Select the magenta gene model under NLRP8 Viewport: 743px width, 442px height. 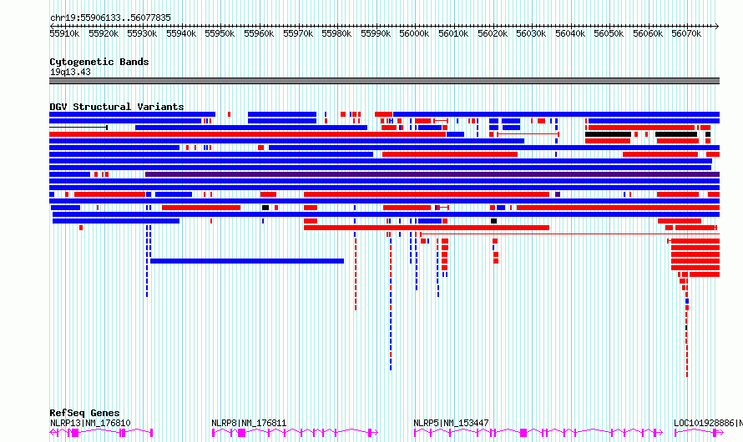(295, 433)
